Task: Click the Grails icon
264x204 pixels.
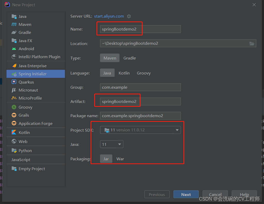Action: tap(14, 115)
